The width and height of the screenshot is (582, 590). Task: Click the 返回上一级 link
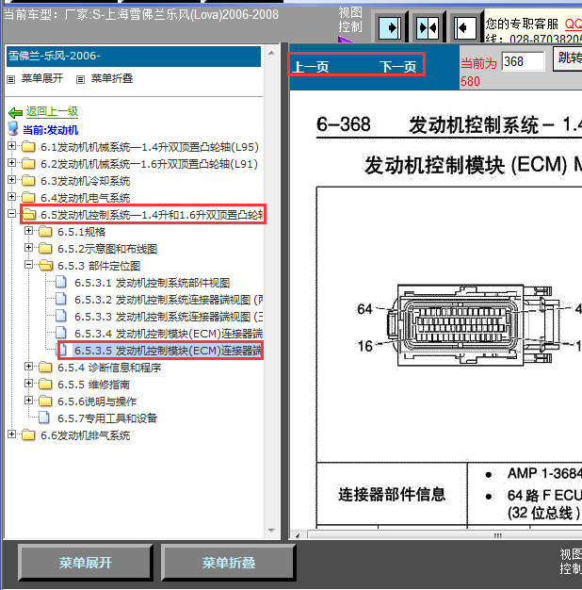[x=52, y=111]
